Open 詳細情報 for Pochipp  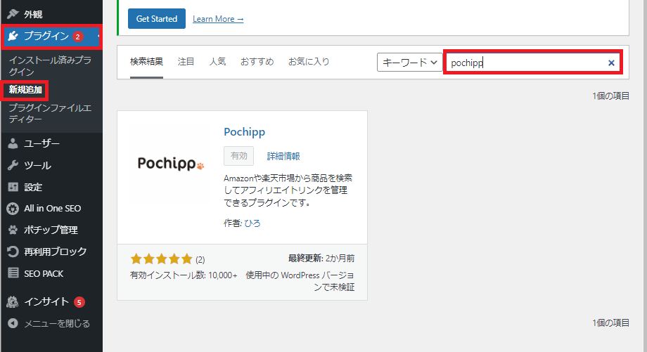tap(283, 156)
